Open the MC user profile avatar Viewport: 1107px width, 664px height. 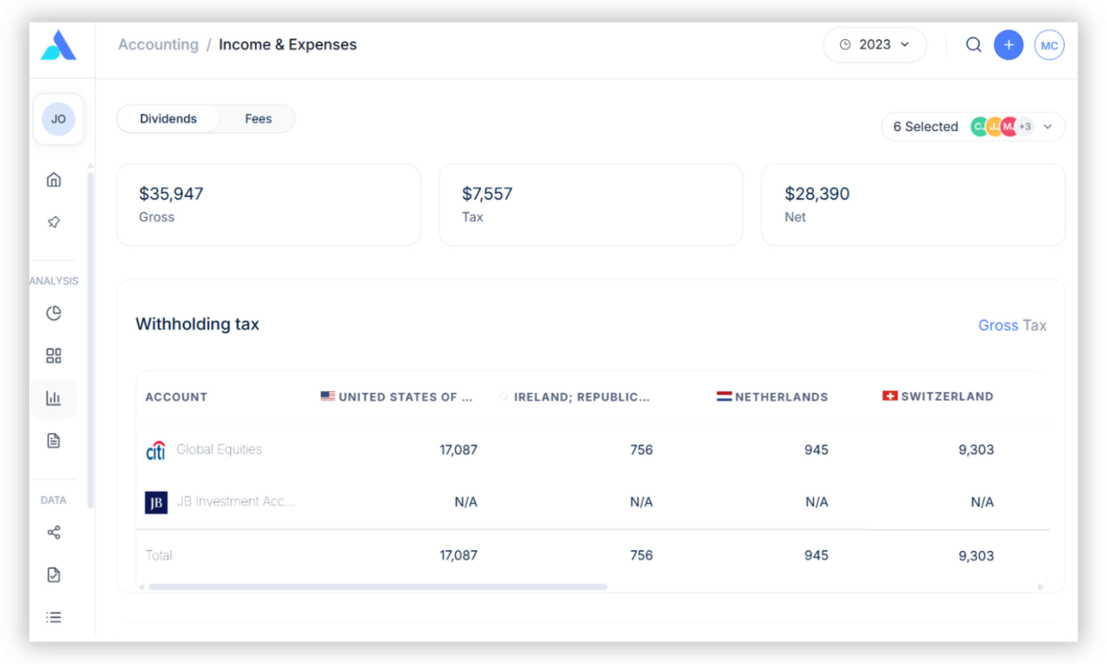click(1049, 45)
